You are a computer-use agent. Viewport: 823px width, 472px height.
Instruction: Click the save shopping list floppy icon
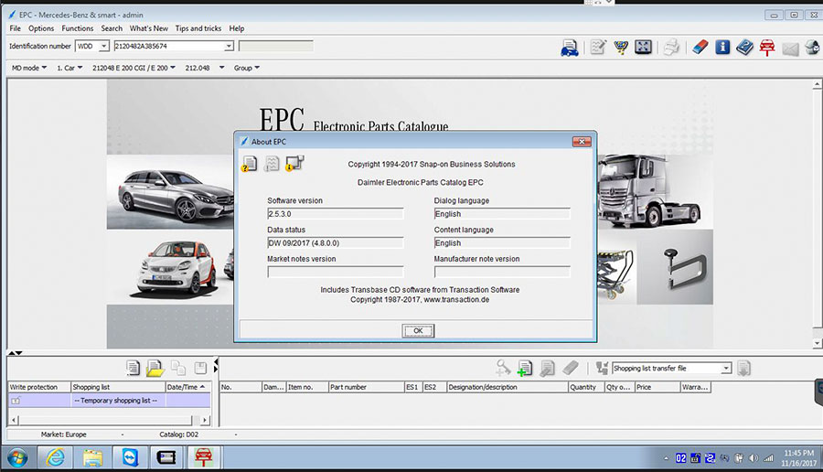(200, 368)
